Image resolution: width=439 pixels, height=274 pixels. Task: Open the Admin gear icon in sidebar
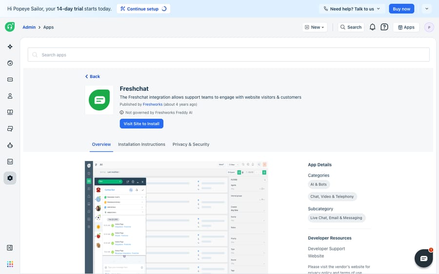(10, 178)
